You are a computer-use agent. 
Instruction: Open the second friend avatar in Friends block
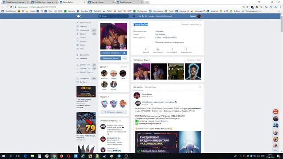(x=114, y=73)
